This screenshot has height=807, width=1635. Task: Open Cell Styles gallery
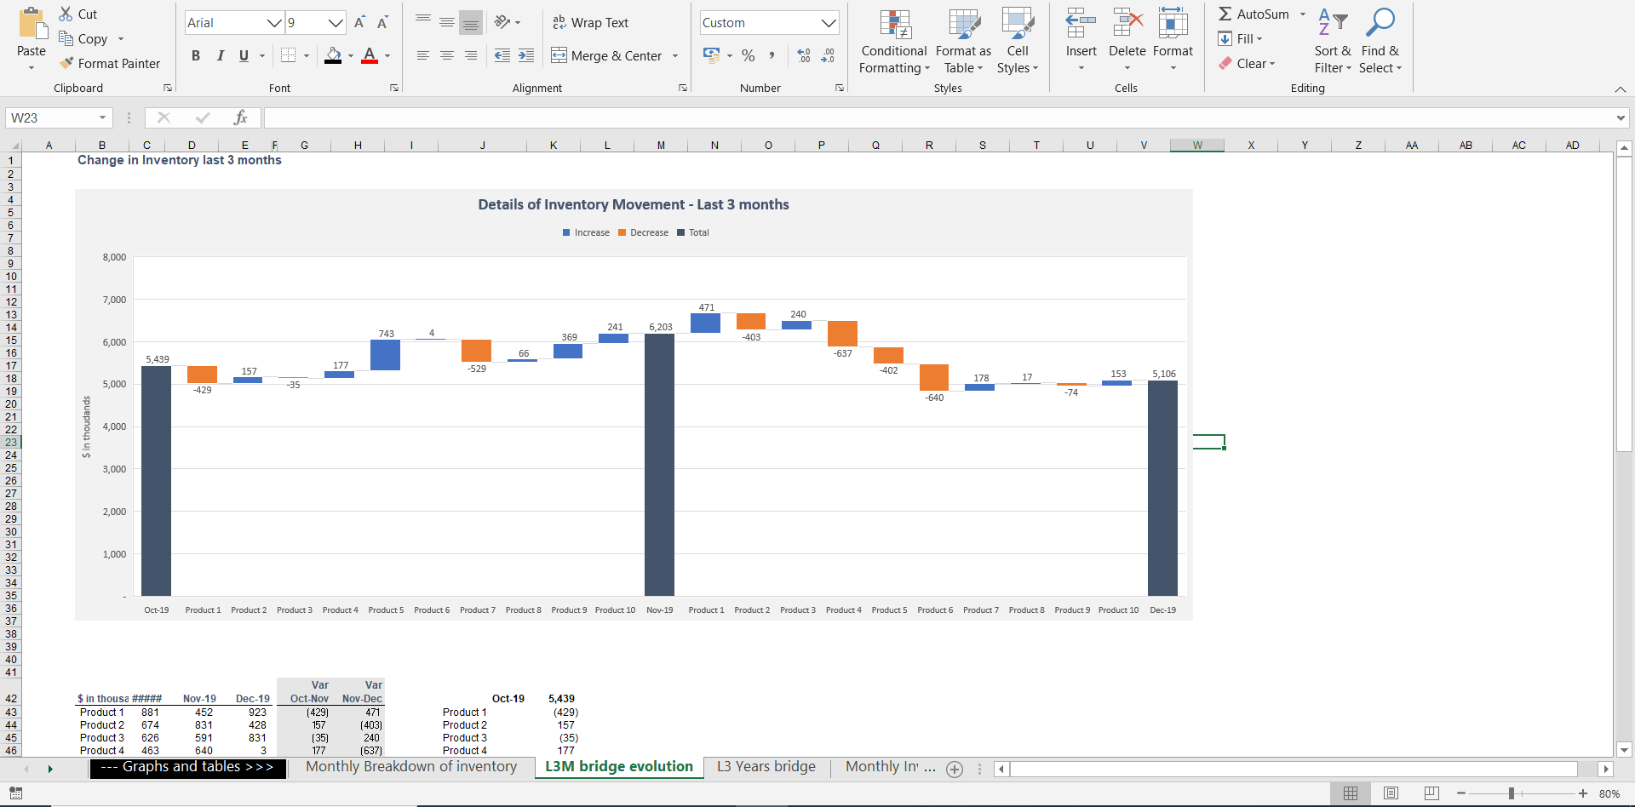tap(1018, 42)
